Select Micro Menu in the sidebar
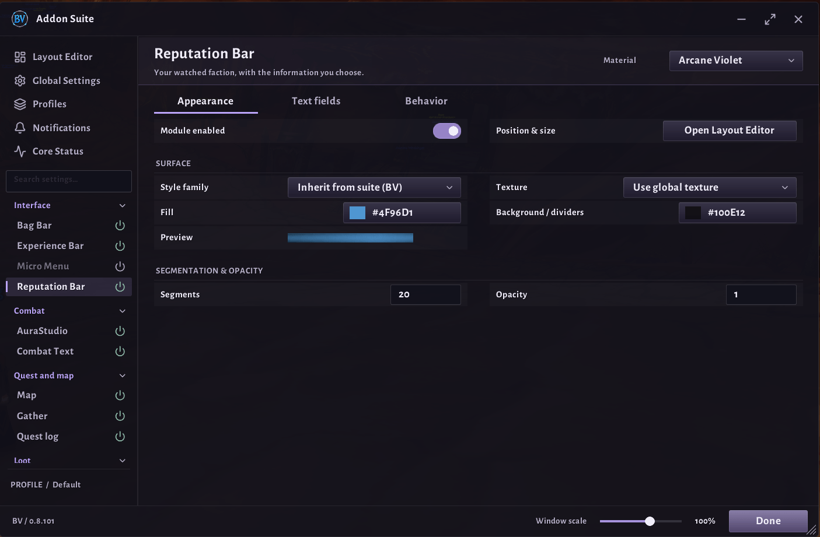The width and height of the screenshot is (820, 537). [43, 266]
